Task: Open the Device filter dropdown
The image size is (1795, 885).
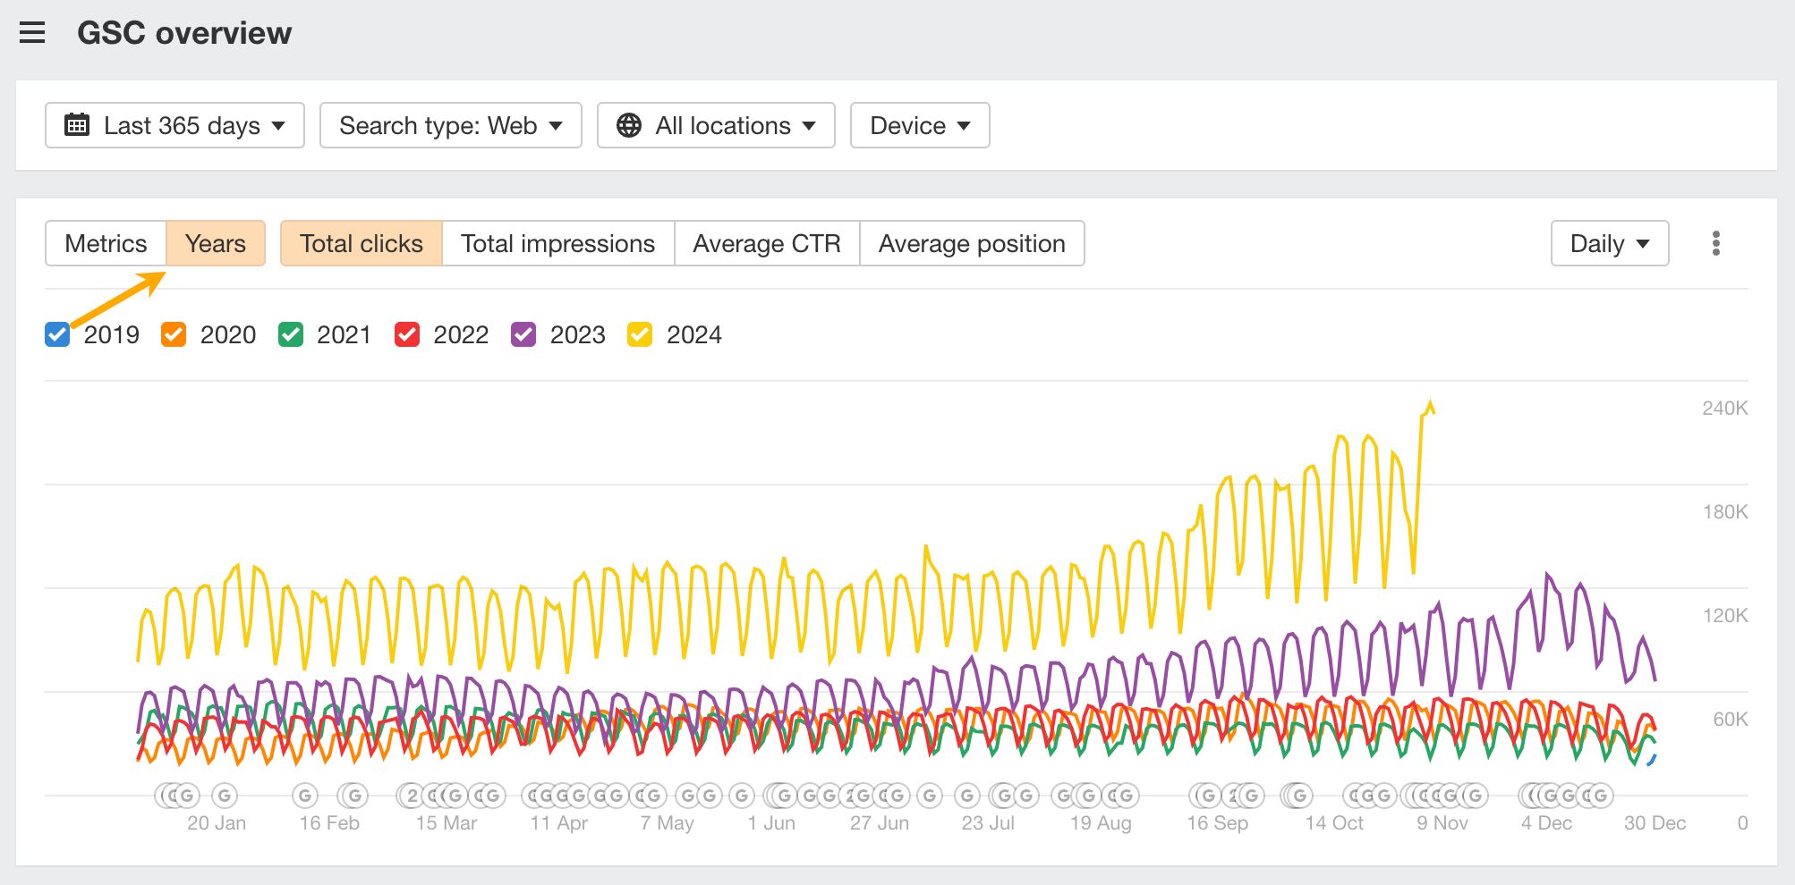Action: click(x=919, y=125)
